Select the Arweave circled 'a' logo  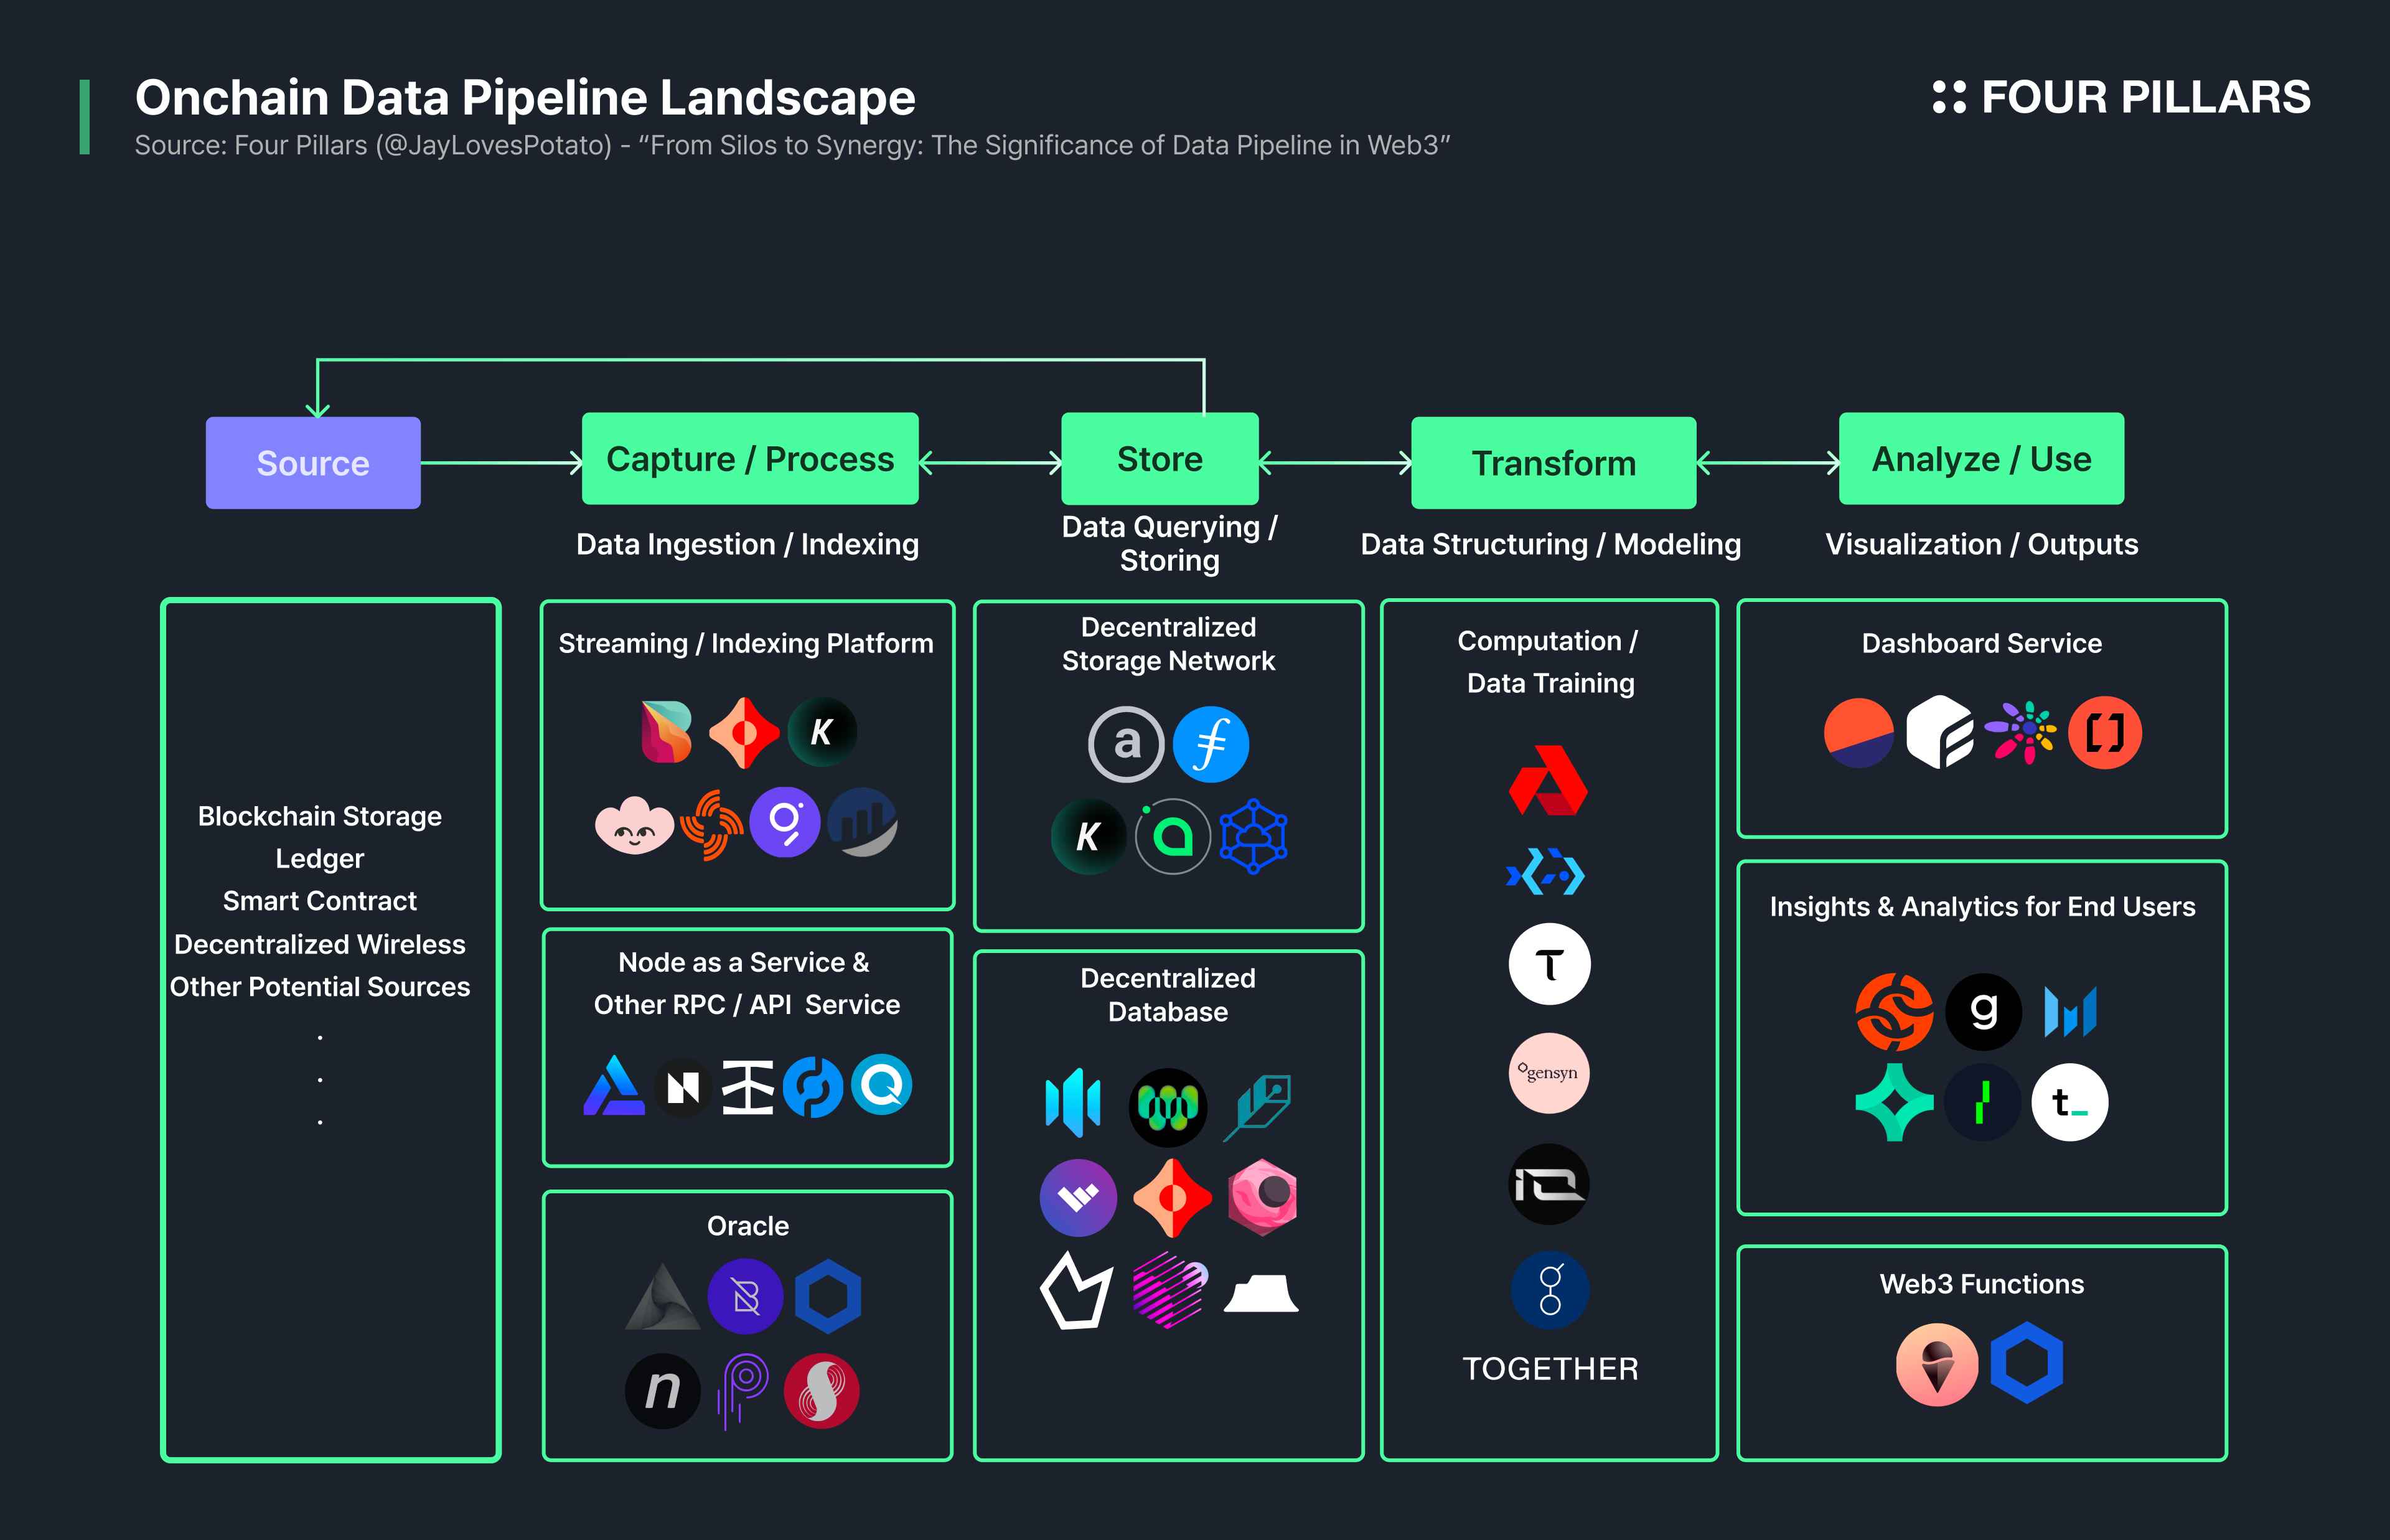pos(1125,744)
